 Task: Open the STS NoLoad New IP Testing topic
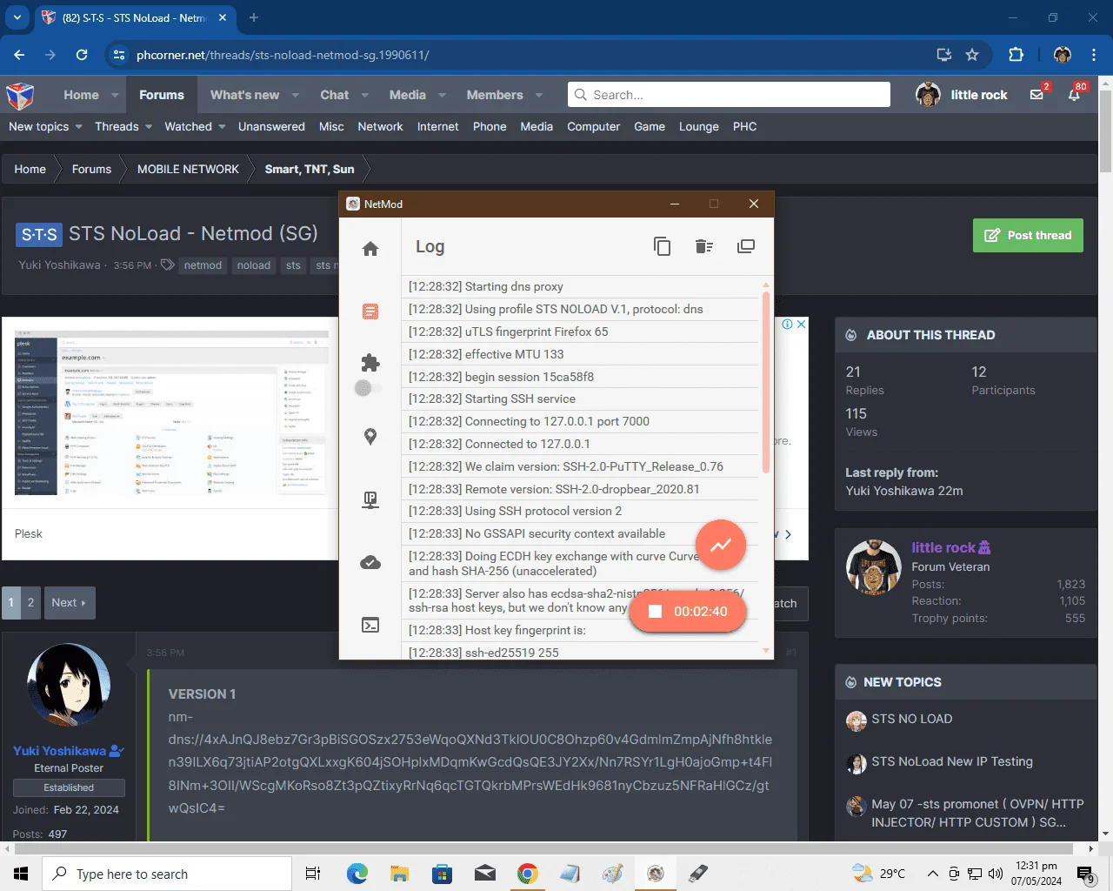pyautogui.click(x=952, y=761)
